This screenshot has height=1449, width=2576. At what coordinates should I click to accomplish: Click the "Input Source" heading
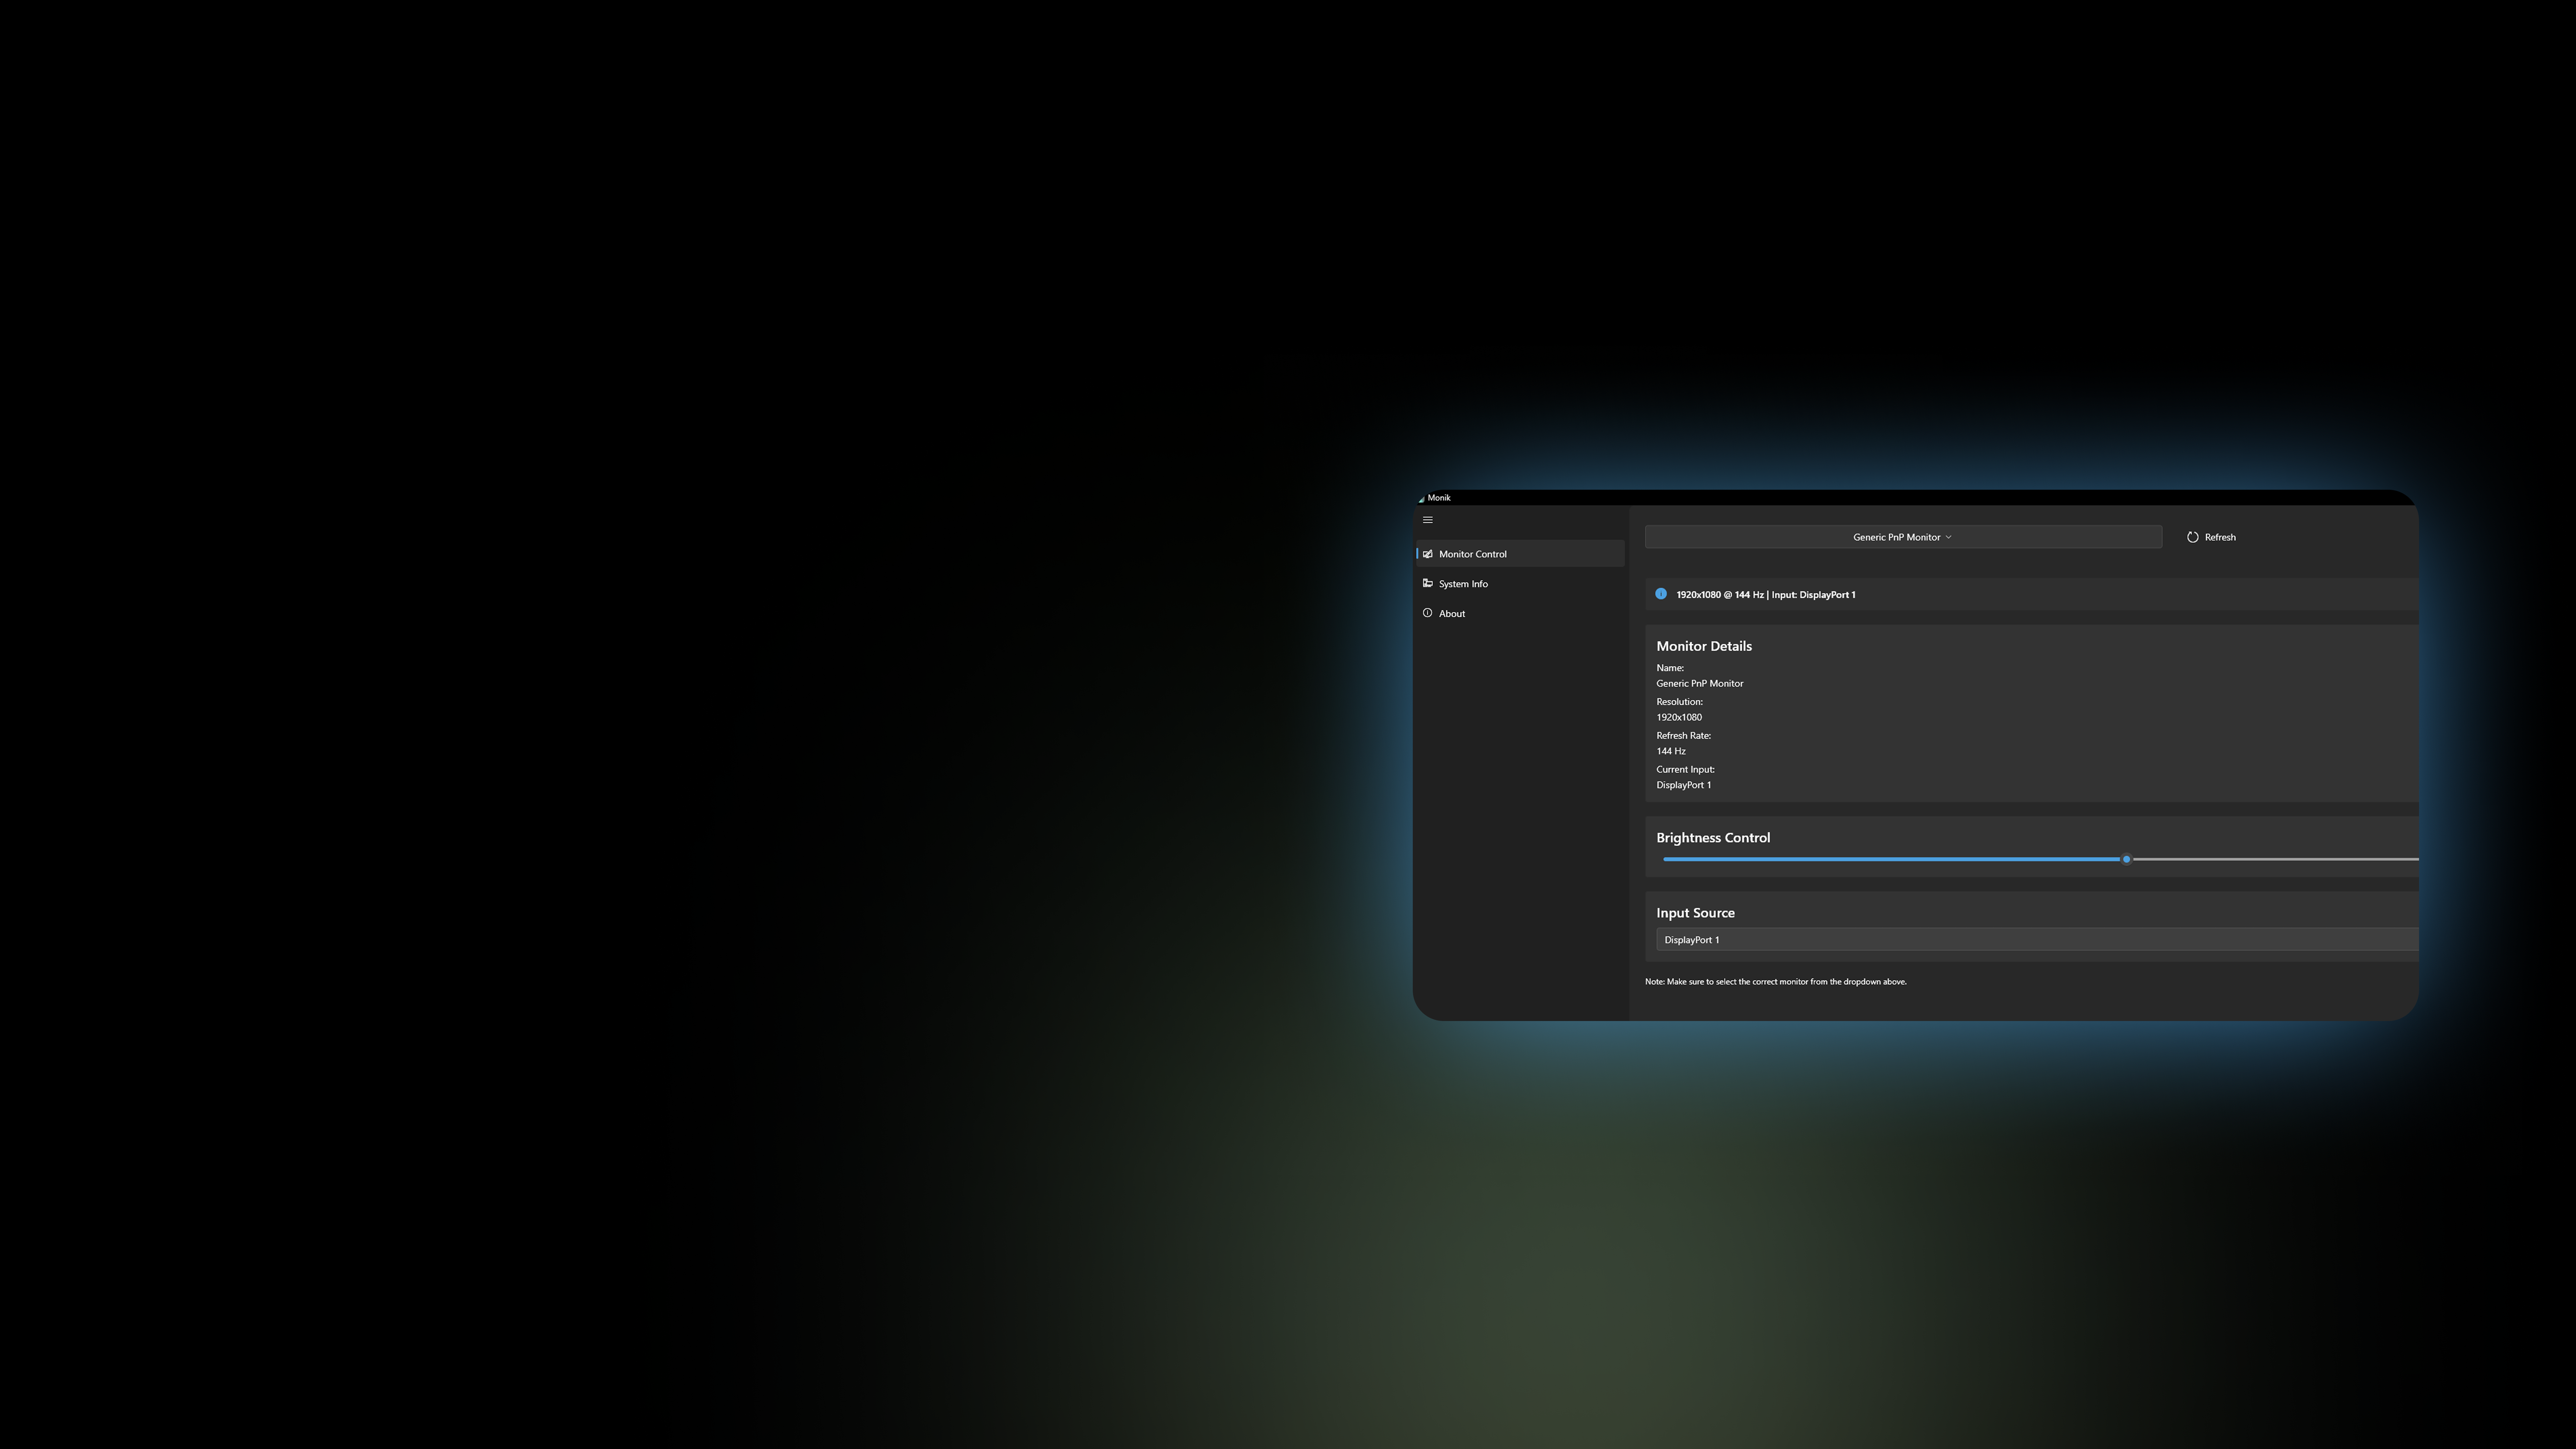(x=1696, y=913)
